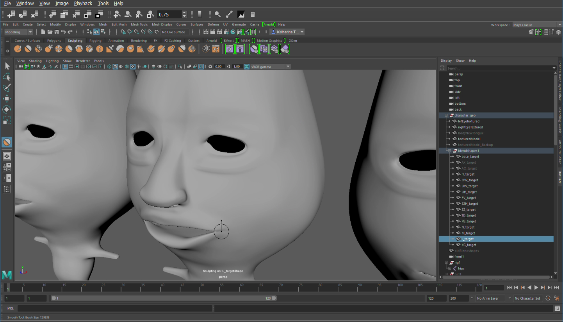The image size is (563, 322).
Task: Collapse the blendshapes1 node in the Outliner
Action: (450, 150)
